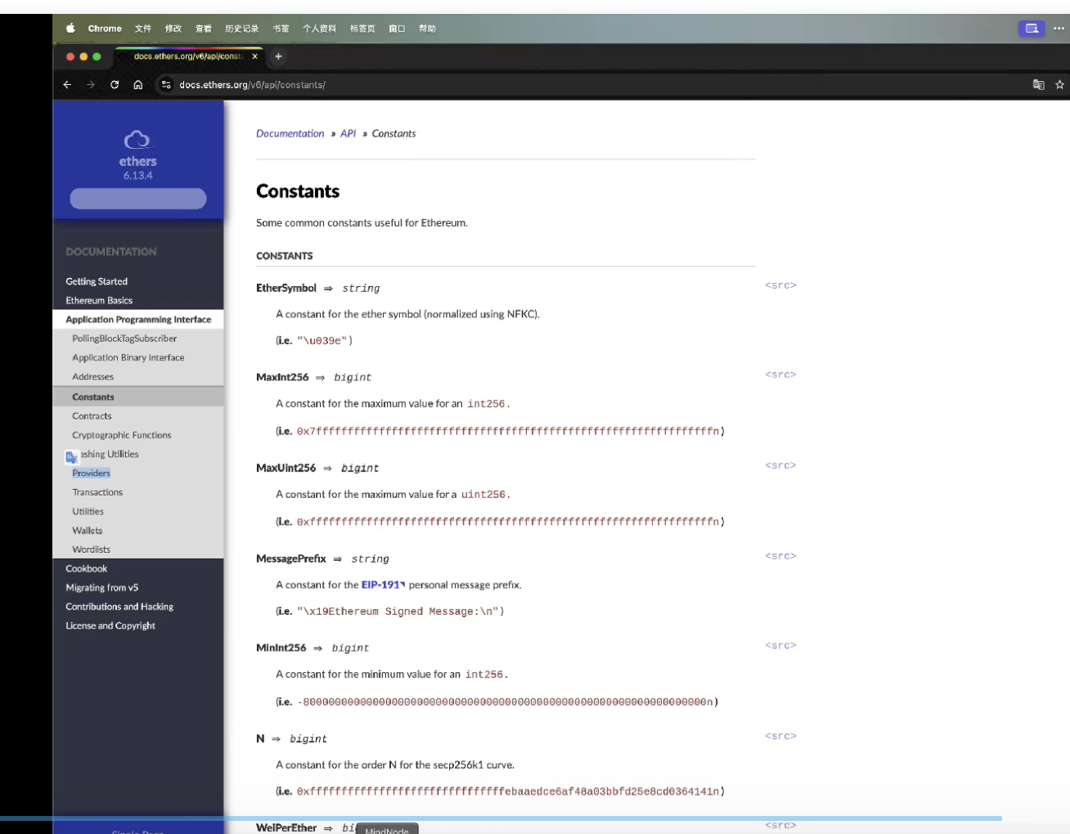Select Cookbook in the sidebar
The height and width of the screenshot is (834, 1070).
coord(86,568)
